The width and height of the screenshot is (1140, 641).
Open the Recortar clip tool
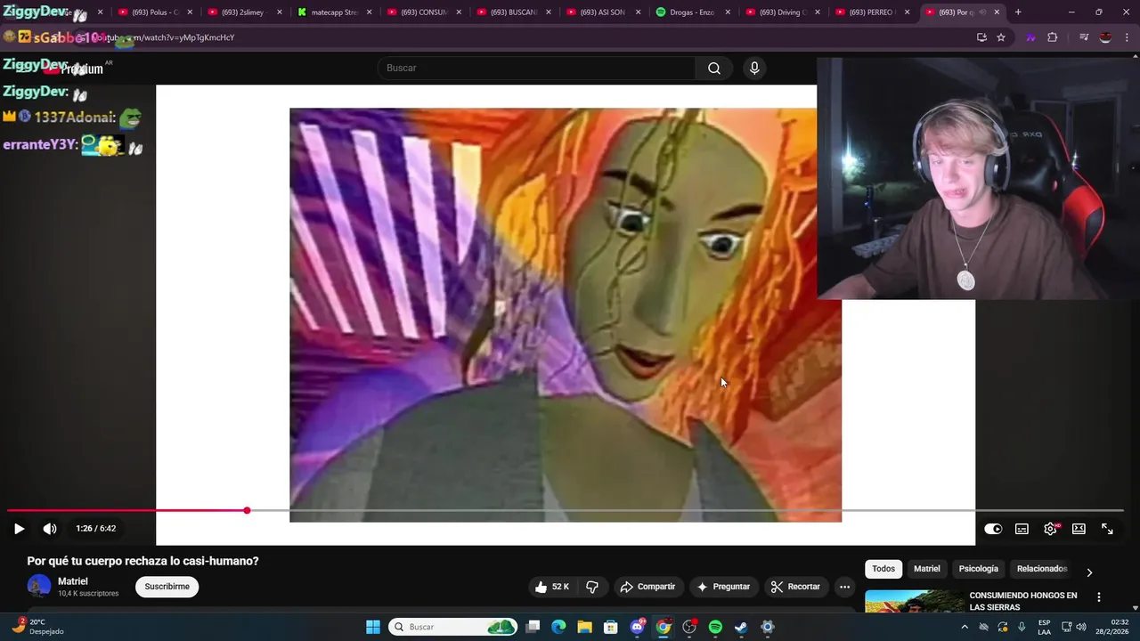[795, 587]
